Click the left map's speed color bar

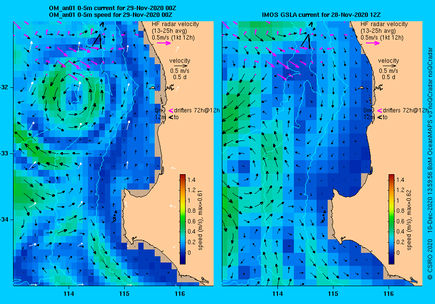pyautogui.click(x=183, y=219)
